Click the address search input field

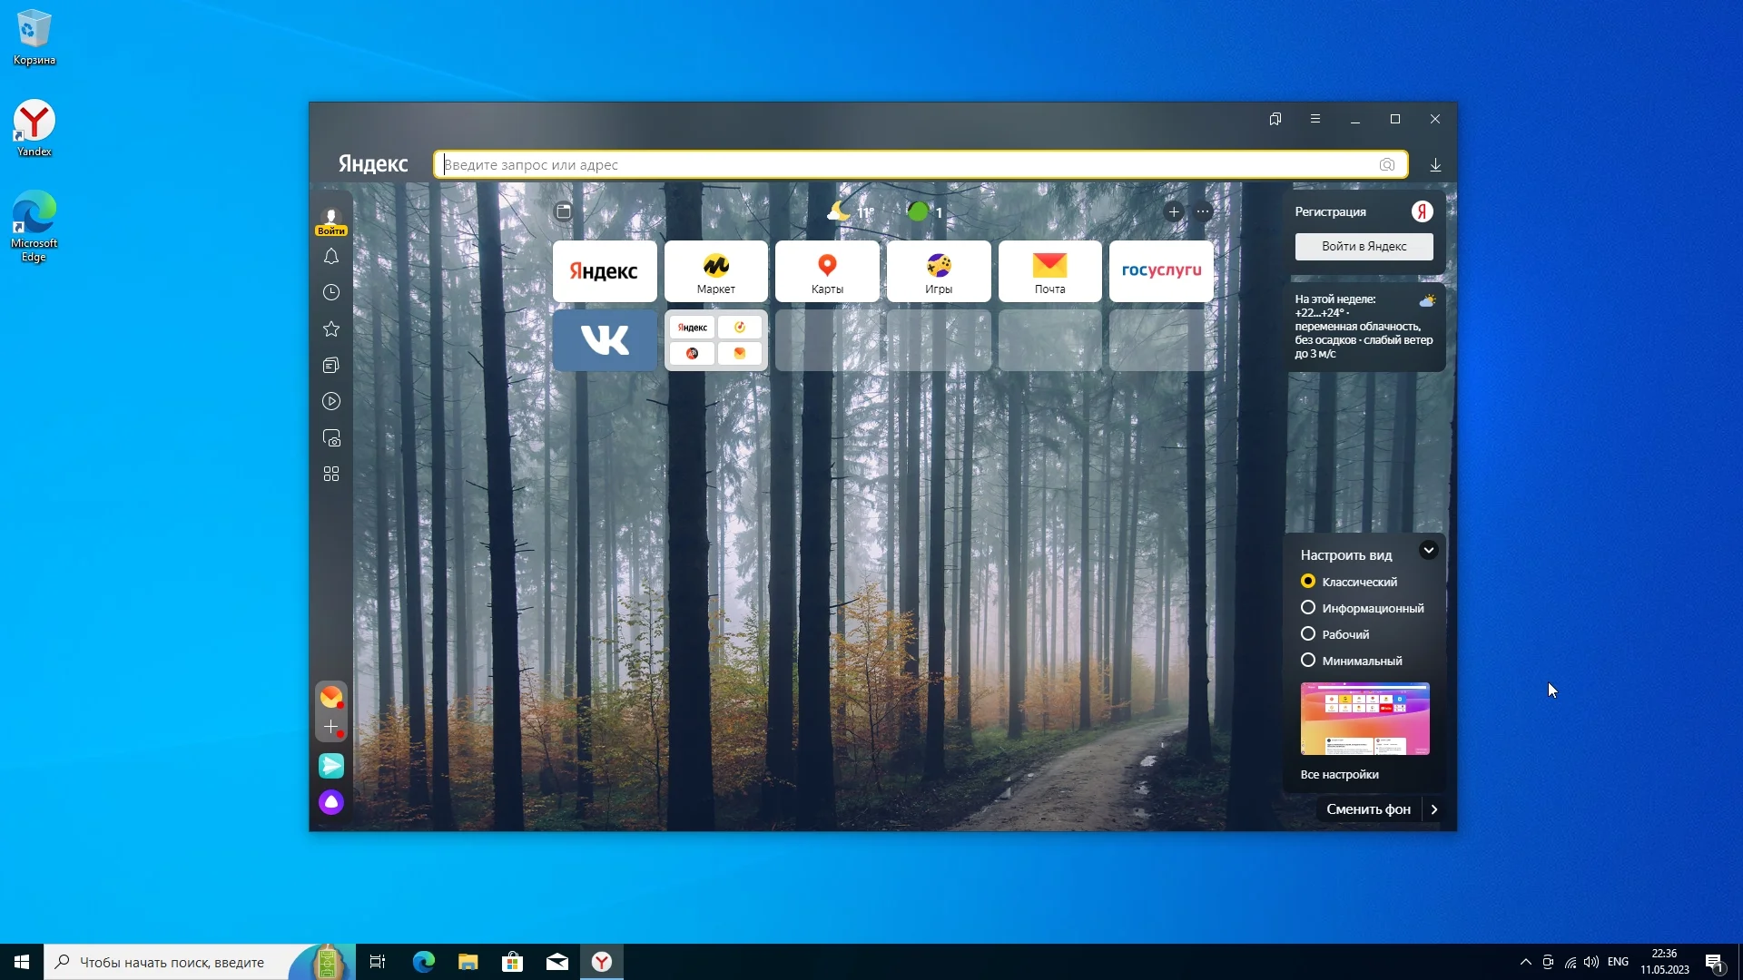coord(908,165)
